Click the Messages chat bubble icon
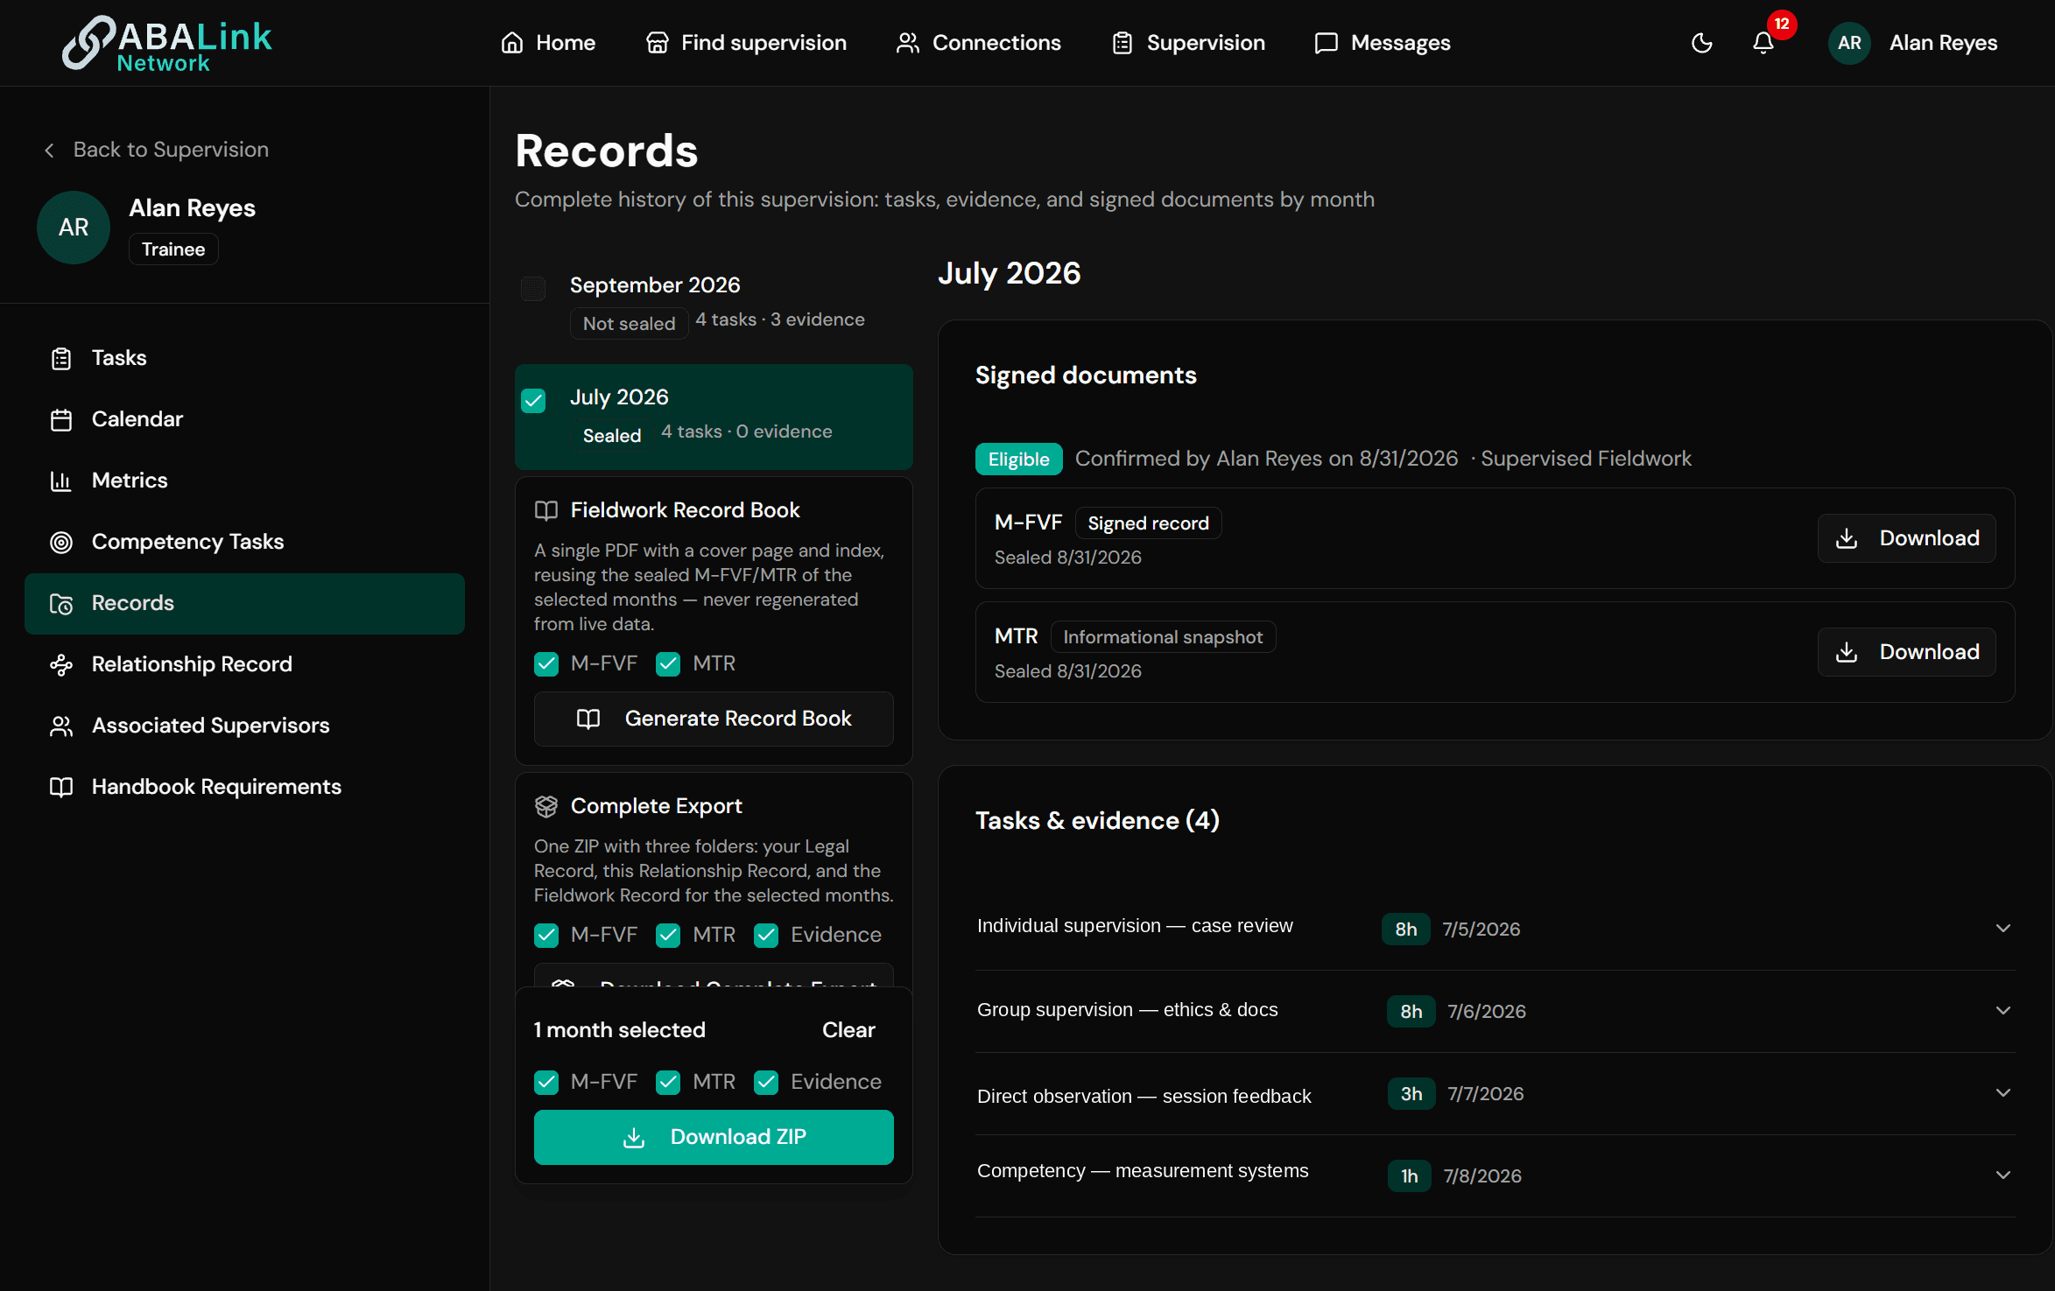 [1327, 43]
